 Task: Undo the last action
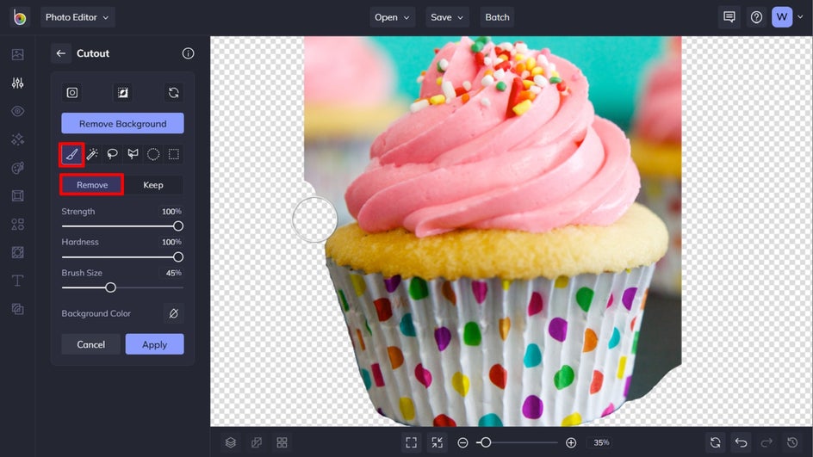(x=741, y=442)
